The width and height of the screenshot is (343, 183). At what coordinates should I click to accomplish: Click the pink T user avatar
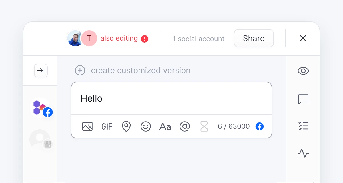coord(89,38)
